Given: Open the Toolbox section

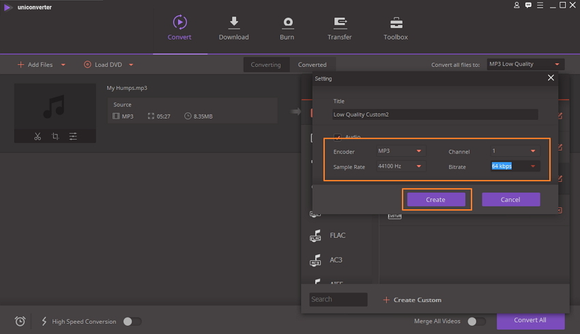Looking at the screenshot, I should pos(395,28).
